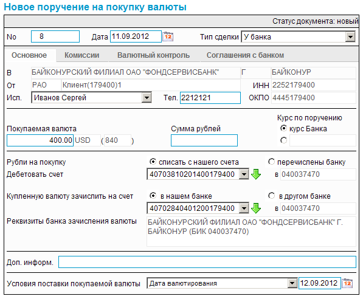Click the Доп. информ. text field
363x299 pixels.
point(207,262)
